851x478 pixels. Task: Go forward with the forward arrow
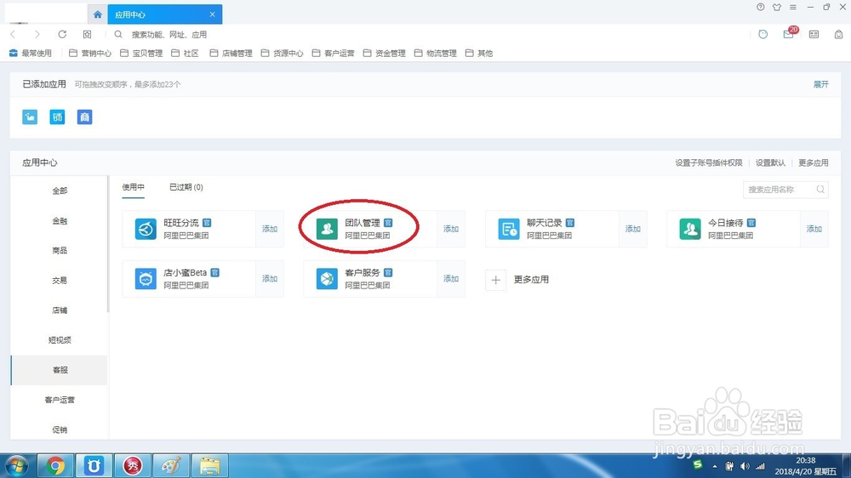[x=37, y=34]
